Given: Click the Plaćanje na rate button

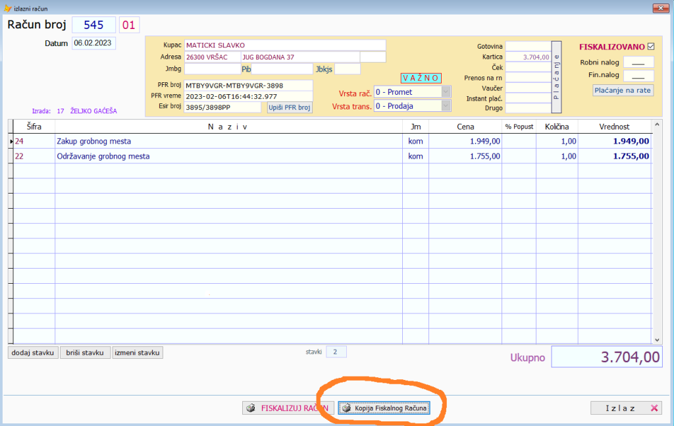Looking at the screenshot, I should (623, 90).
